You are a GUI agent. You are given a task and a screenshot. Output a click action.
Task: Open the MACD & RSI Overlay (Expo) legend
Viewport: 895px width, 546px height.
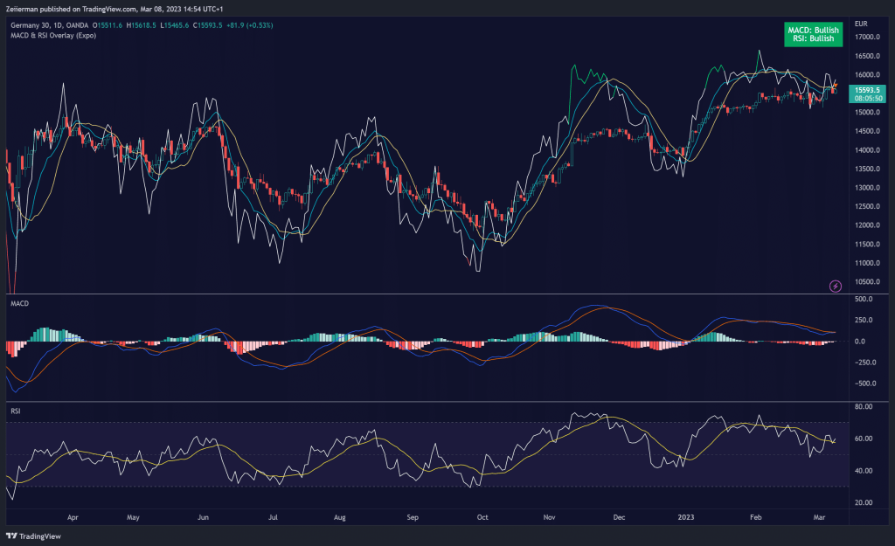point(51,36)
